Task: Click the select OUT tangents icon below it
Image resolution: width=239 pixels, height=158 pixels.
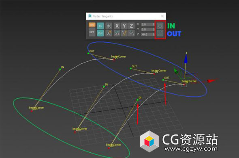Action: coord(160,33)
